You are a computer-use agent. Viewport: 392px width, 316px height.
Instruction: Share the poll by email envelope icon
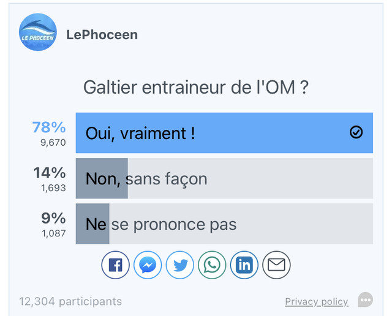[276, 265]
